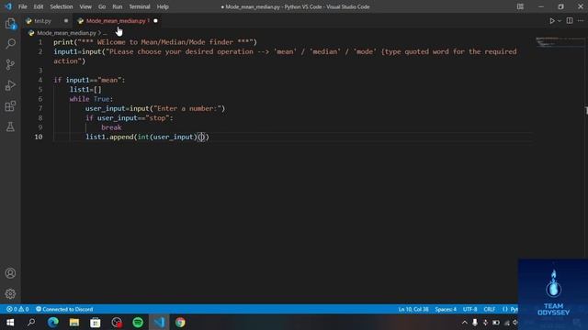Click the Visual Studio Code taskbar icon

(x=159, y=322)
